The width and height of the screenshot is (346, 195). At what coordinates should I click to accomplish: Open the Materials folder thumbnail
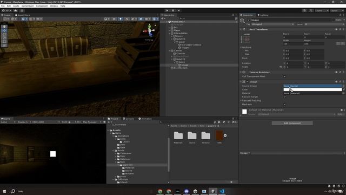[x=178, y=135]
